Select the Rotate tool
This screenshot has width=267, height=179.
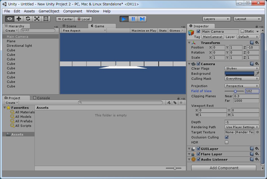tap(28, 19)
